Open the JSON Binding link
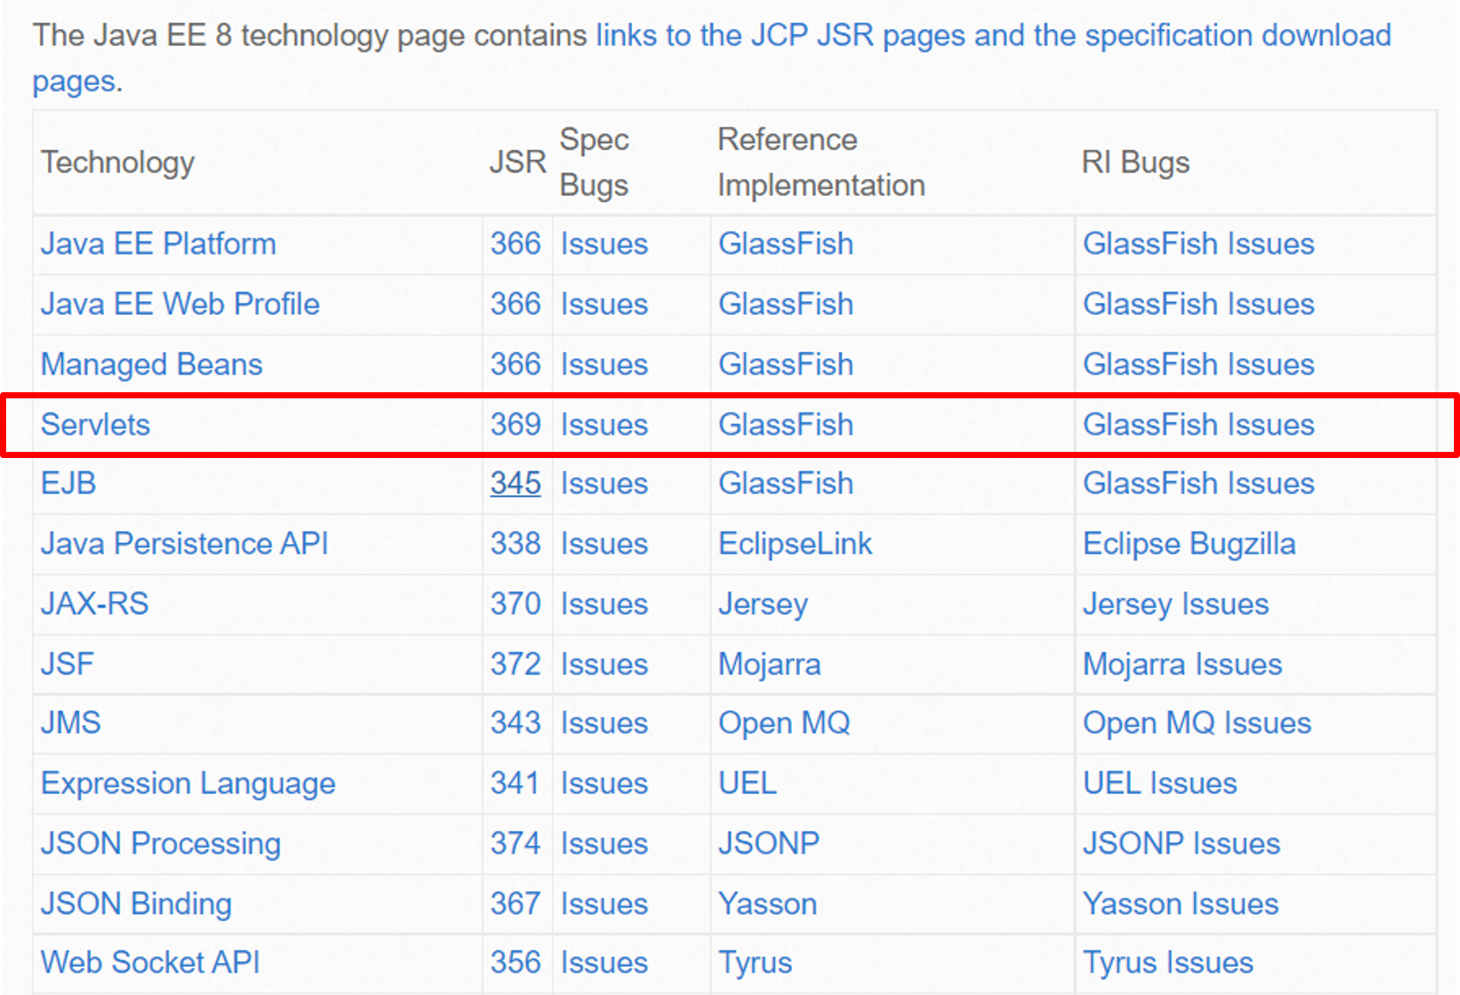The width and height of the screenshot is (1460, 995). tap(136, 904)
